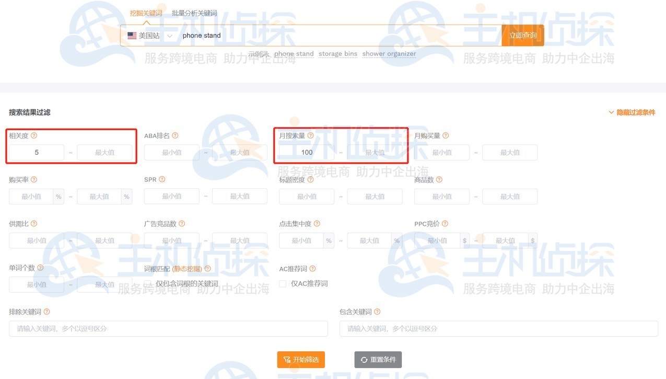Click the 开始筛选 filter button
The width and height of the screenshot is (666, 379).
pos(301,360)
